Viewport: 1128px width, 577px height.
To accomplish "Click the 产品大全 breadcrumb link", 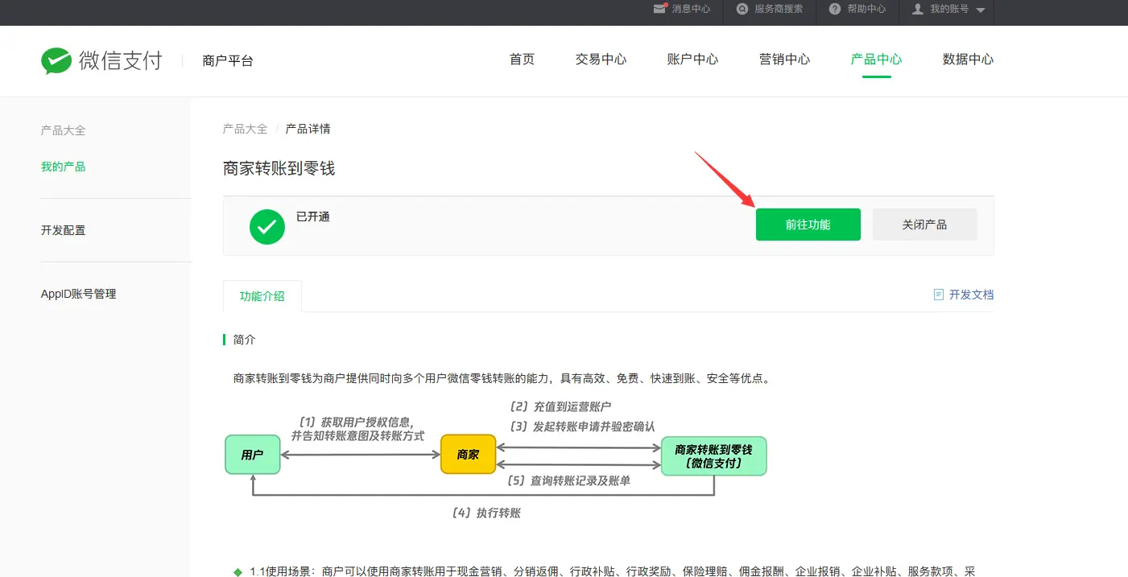I will pyautogui.click(x=246, y=129).
